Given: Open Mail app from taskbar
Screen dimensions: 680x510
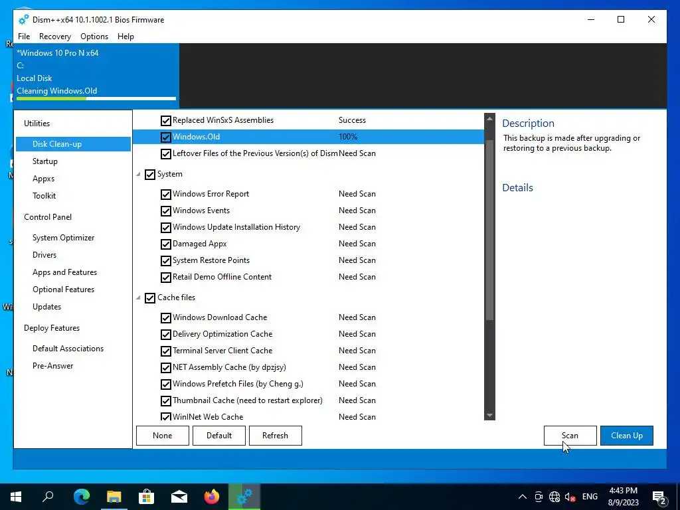Looking at the screenshot, I should tap(179, 497).
